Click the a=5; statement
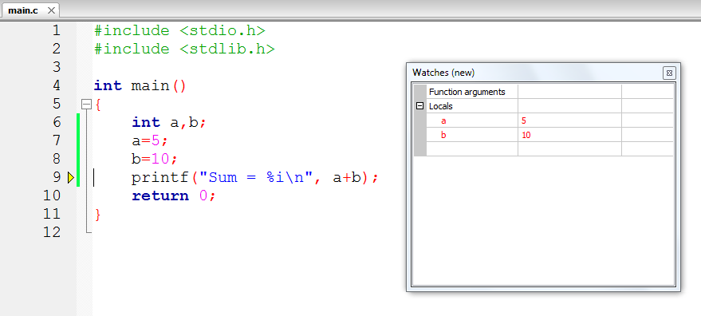Screen dimensions: 701x316 coord(150,140)
